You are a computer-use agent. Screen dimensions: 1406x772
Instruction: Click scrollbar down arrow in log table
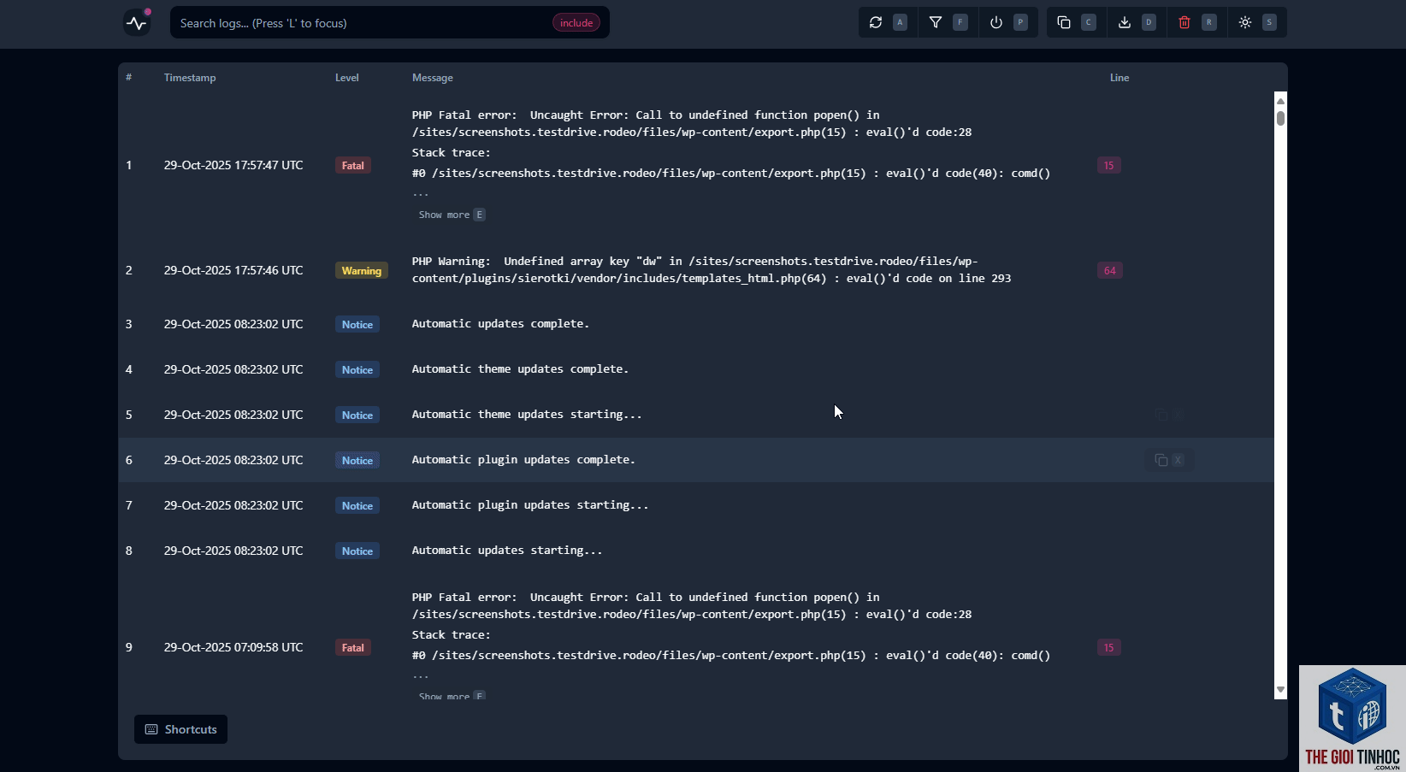pyautogui.click(x=1280, y=689)
